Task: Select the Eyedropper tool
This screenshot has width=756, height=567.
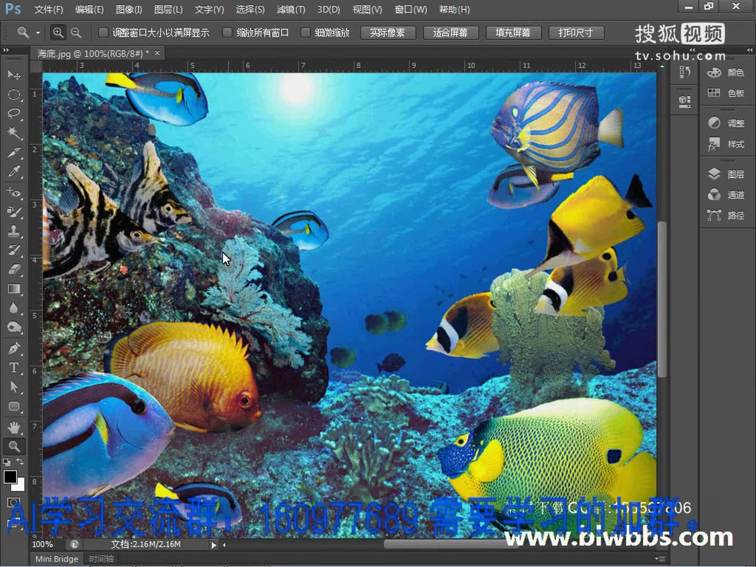Action: click(x=14, y=171)
